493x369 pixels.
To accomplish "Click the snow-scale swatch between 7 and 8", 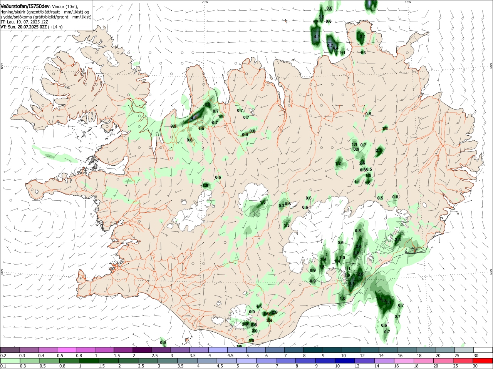I will 293,350.
